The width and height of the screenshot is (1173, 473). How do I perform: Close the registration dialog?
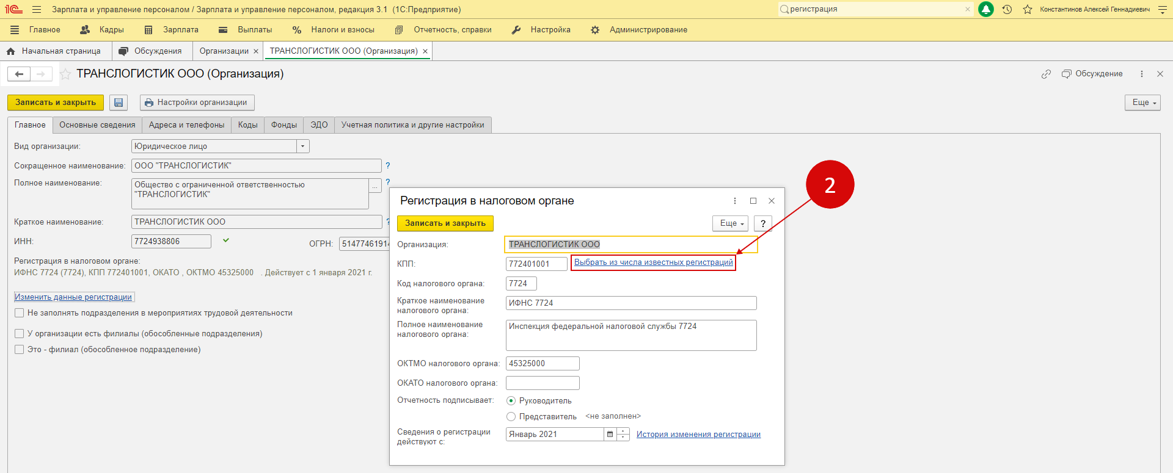coord(772,201)
